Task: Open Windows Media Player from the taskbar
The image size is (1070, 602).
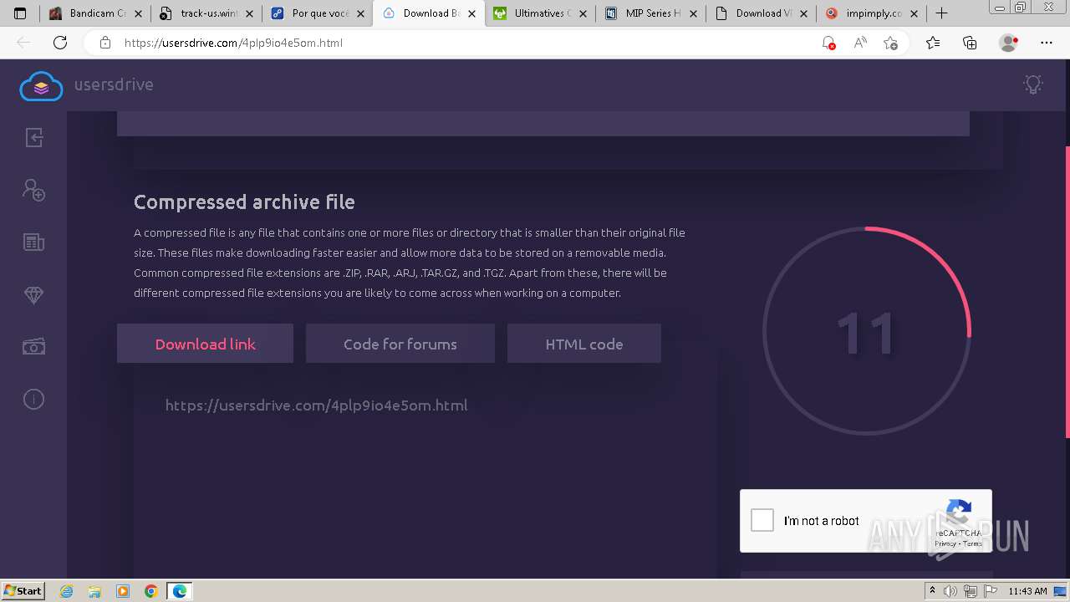Action: [123, 591]
